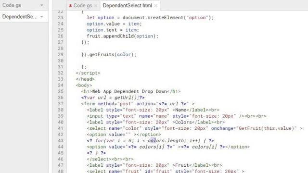The height and width of the screenshot is (173, 308).
Task: Switch to the DependentSelect.html editor tab
Action: tap(127, 6)
